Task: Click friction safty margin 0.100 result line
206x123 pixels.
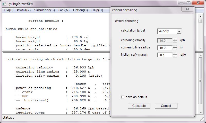Action: (59, 76)
